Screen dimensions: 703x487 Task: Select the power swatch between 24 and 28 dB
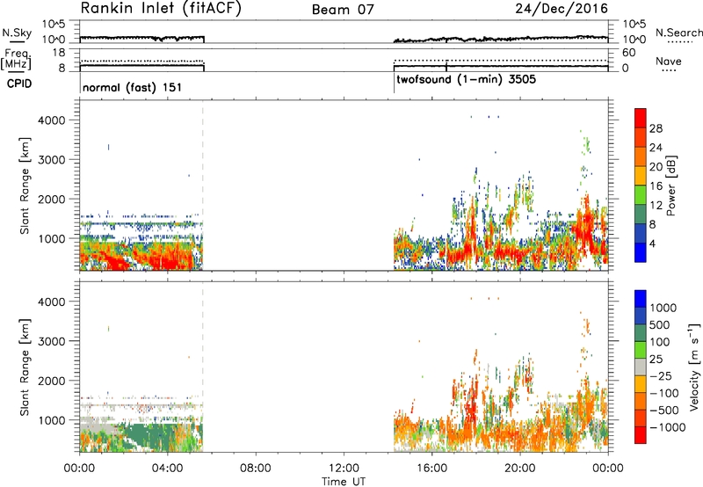tap(641, 137)
